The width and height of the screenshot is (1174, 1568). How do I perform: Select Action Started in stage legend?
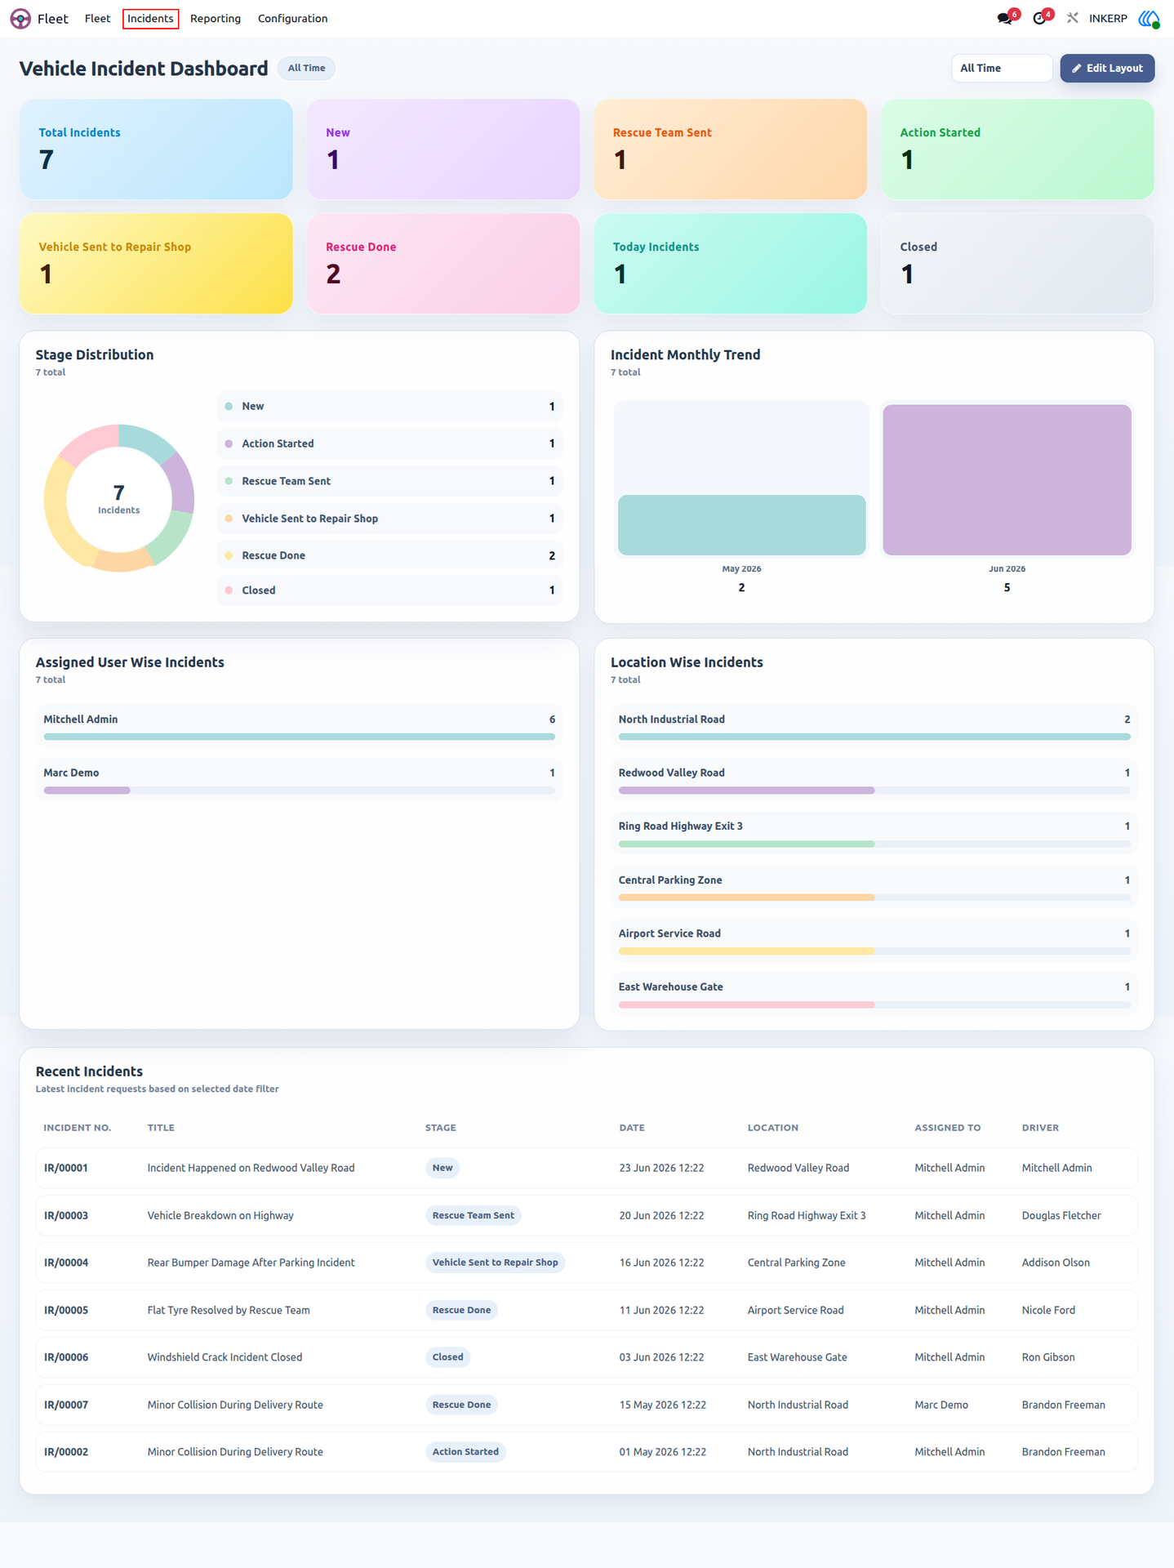(x=389, y=443)
